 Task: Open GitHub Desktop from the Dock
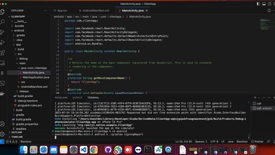click(108, 150)
